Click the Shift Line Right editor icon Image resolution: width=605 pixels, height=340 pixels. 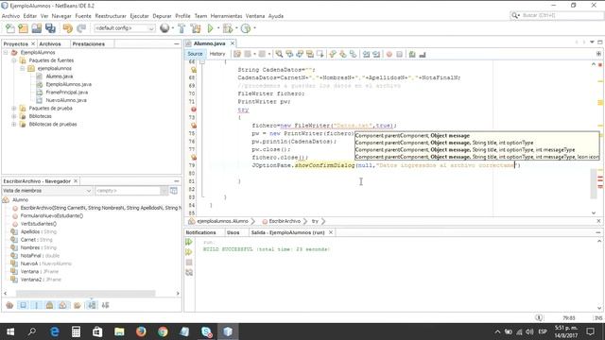coord(376,55)
